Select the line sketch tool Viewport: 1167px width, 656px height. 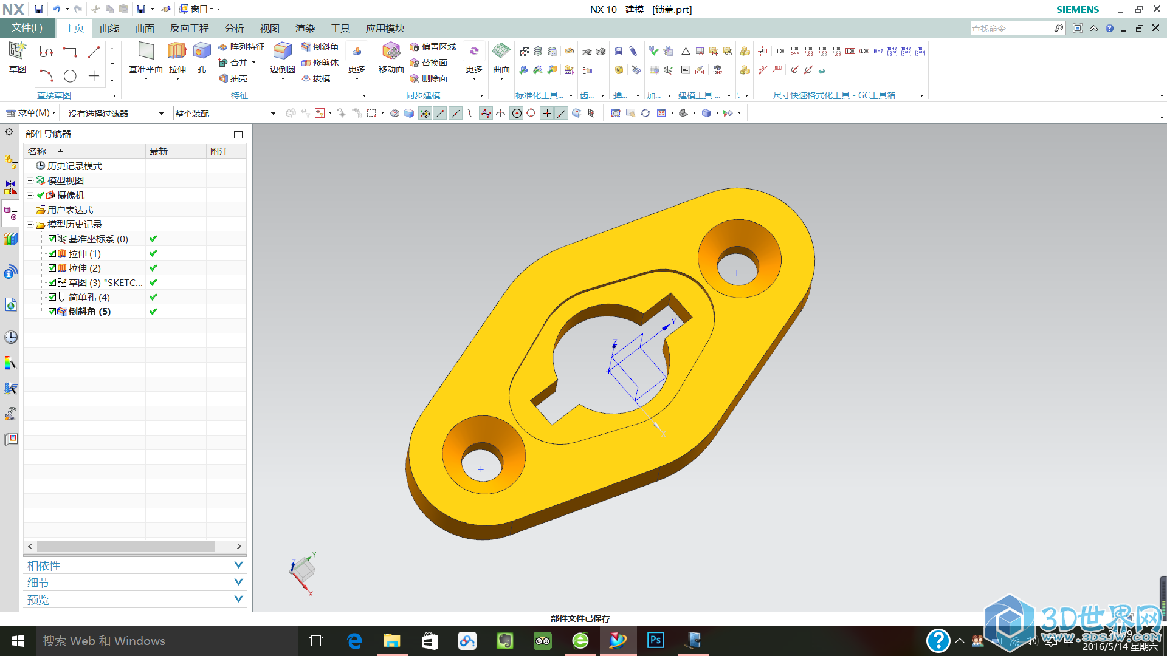tap(94, 52)
